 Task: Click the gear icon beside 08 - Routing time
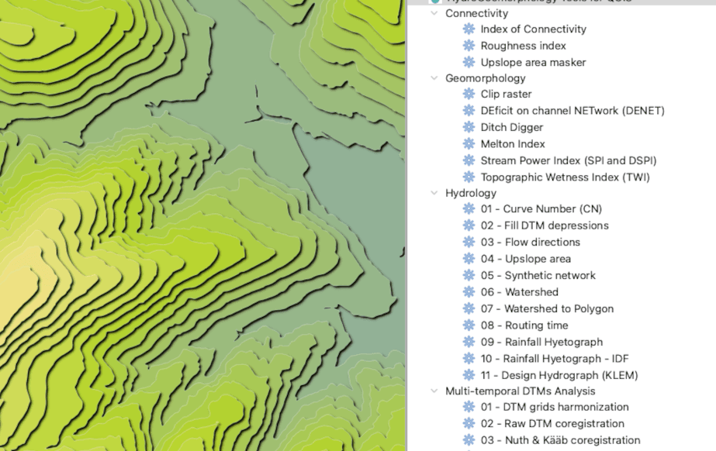click(x=469, y=325)
